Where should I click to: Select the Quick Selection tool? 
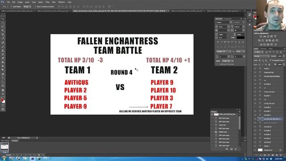coord(3,30)
